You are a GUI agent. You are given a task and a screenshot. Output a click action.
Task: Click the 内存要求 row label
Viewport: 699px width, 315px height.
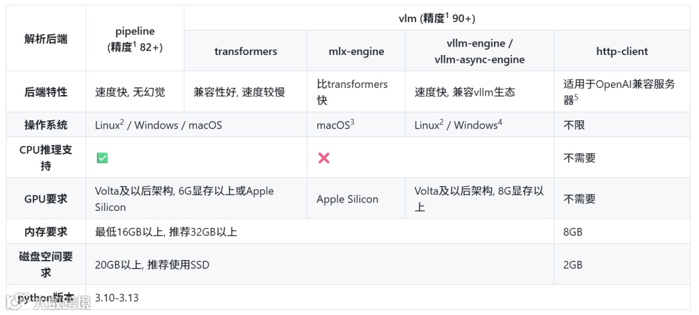(x=46, y=232)
